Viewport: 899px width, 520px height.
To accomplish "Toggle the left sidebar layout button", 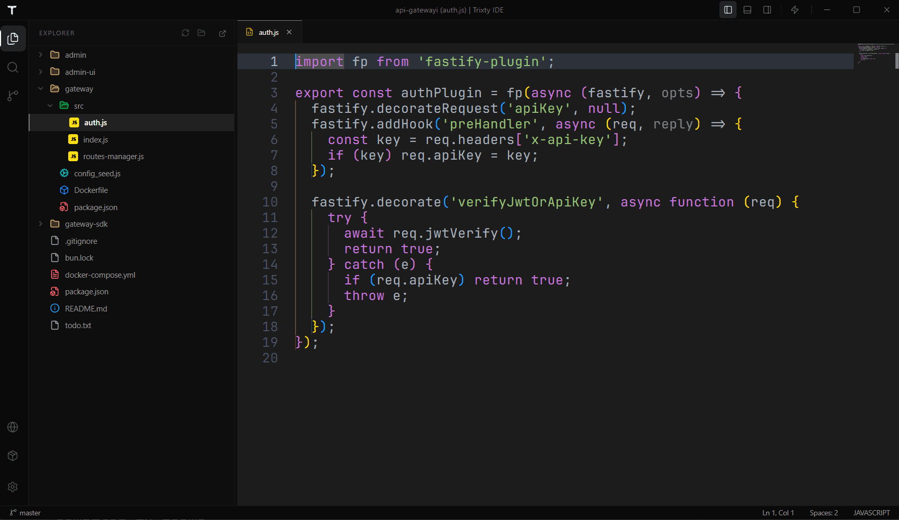I will click(x=728, y=10).
